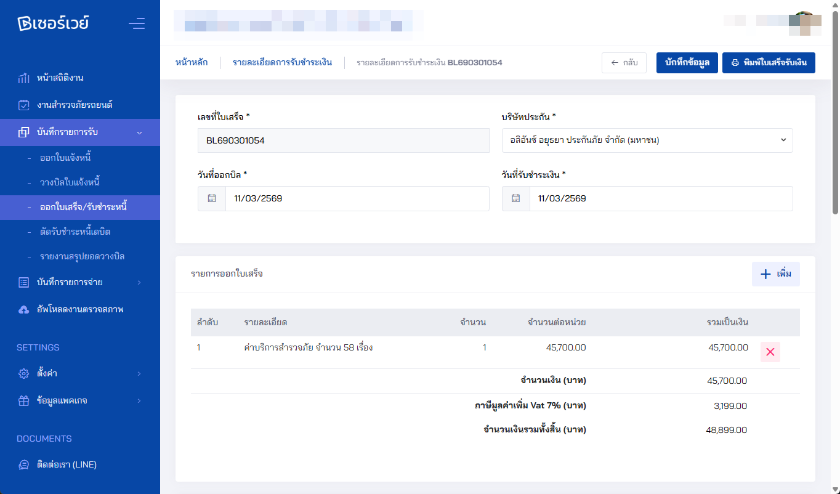Click the ติดต่อเรา (LINE) chat icon
Image resolution: width=840 pixels, height=494 pixels.
coord(23,465)
